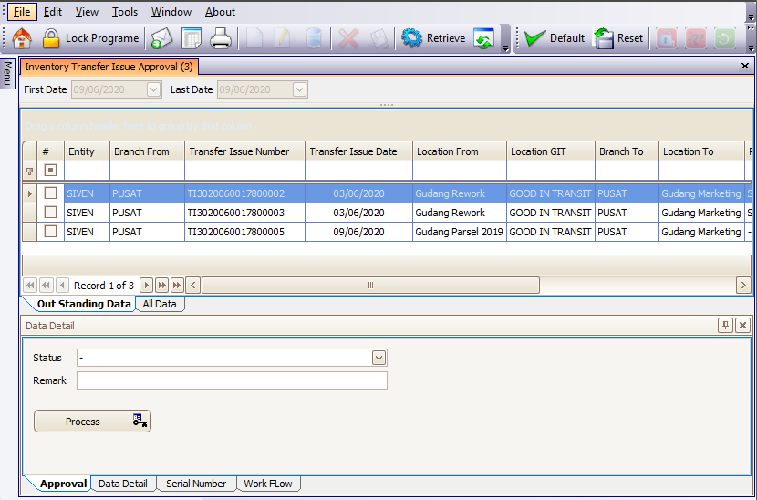Click the send mail envelope icon

tap(161, 38)
